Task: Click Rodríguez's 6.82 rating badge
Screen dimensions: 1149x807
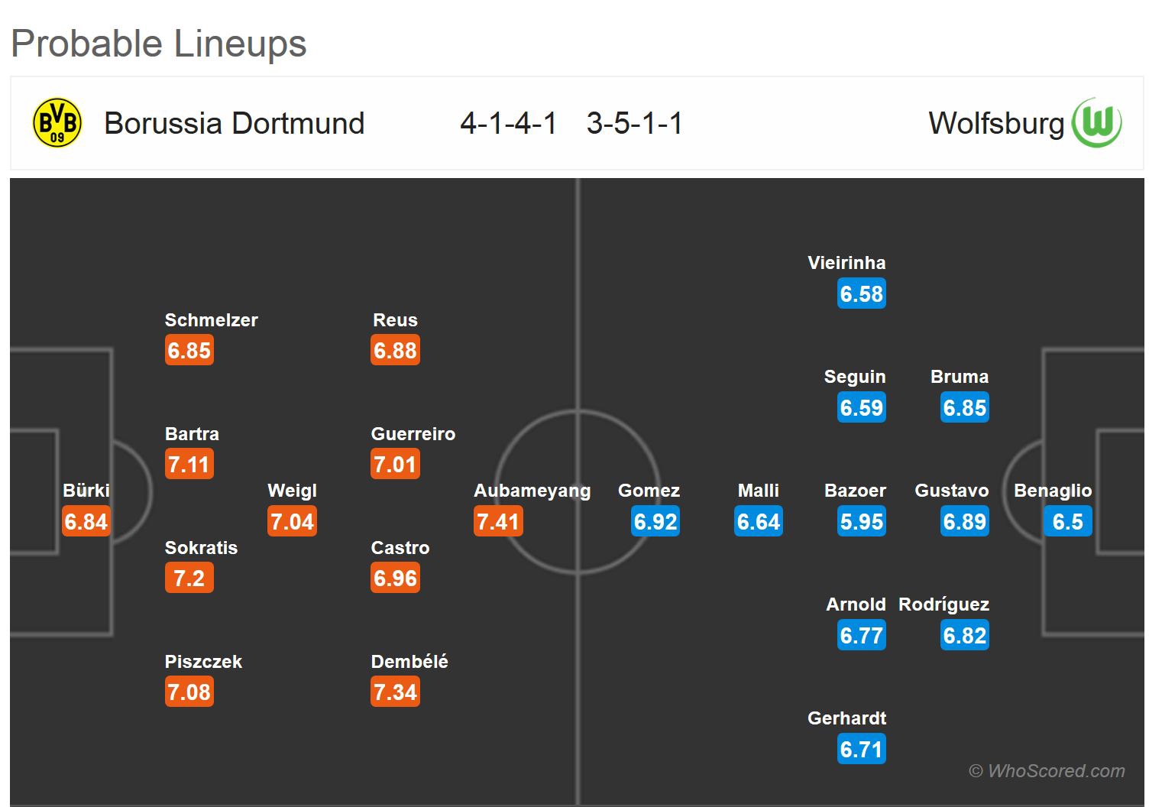Action: pos(964,636)
